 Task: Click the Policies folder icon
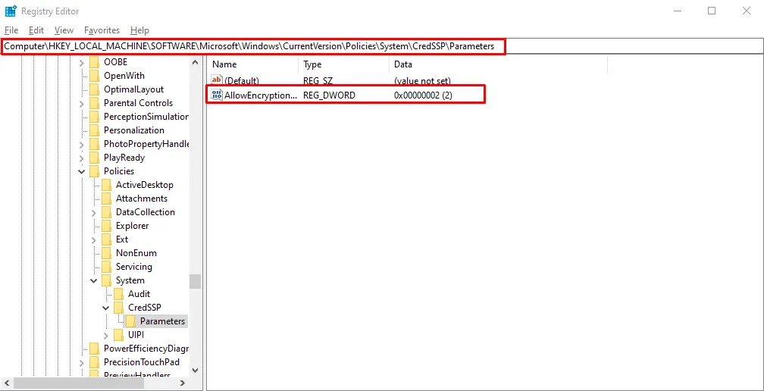click(95, 171)
